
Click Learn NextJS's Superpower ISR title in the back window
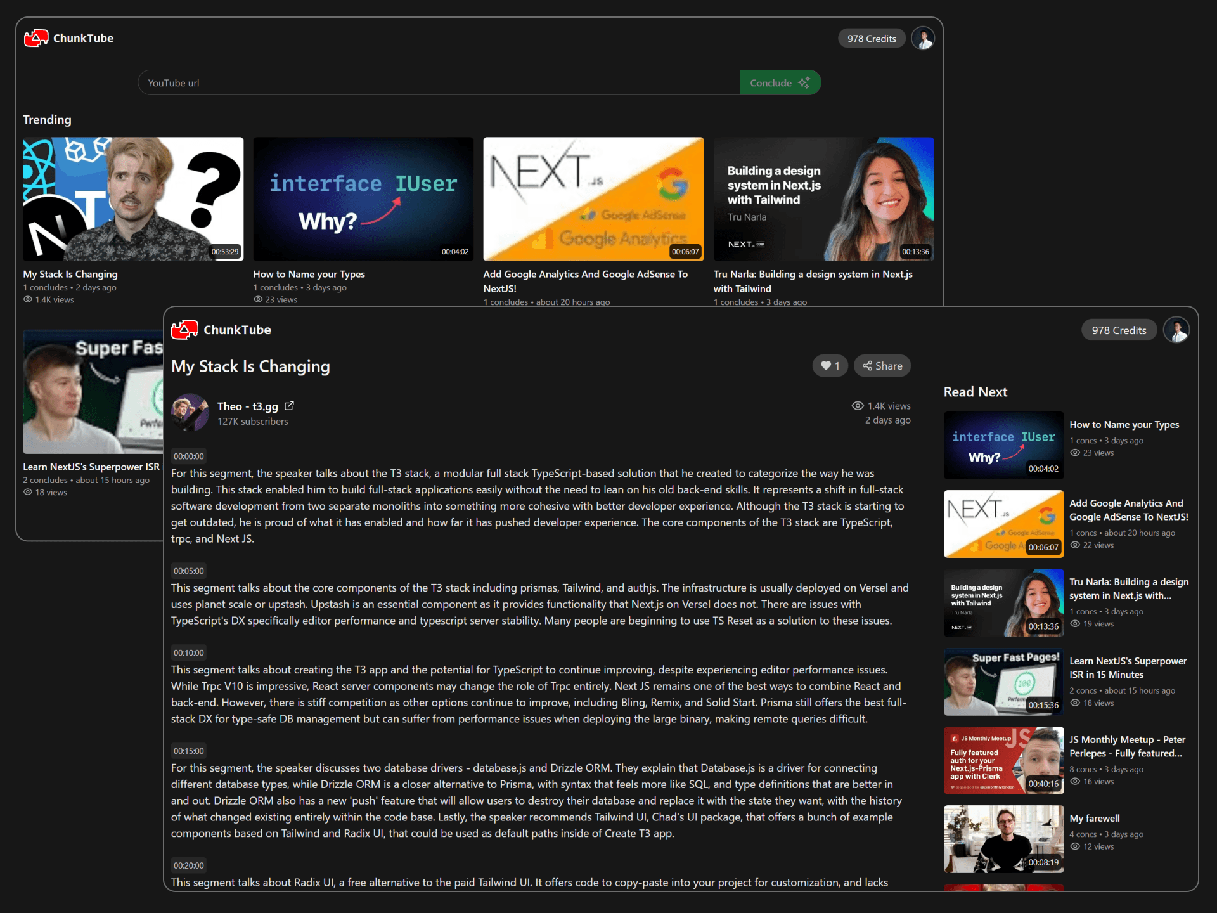91,467
